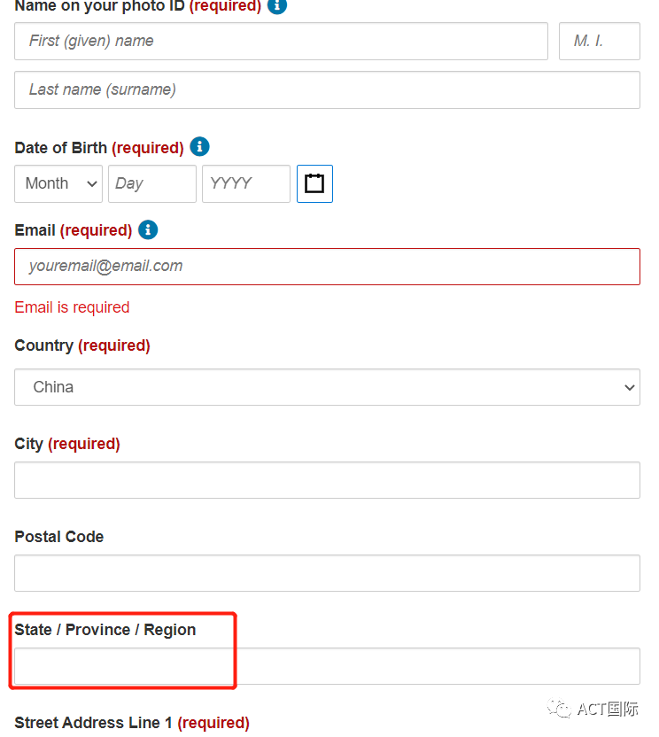Click the M. I. middle initial field
The image size is (659, 737).
[x=599, y=41]
